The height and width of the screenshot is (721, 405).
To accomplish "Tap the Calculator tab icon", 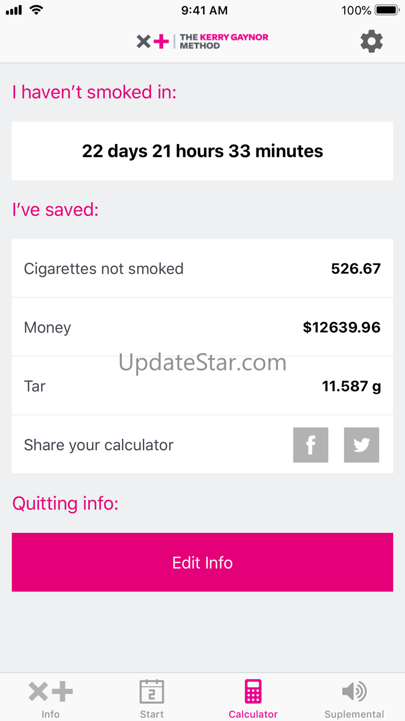I will [253, 691].
